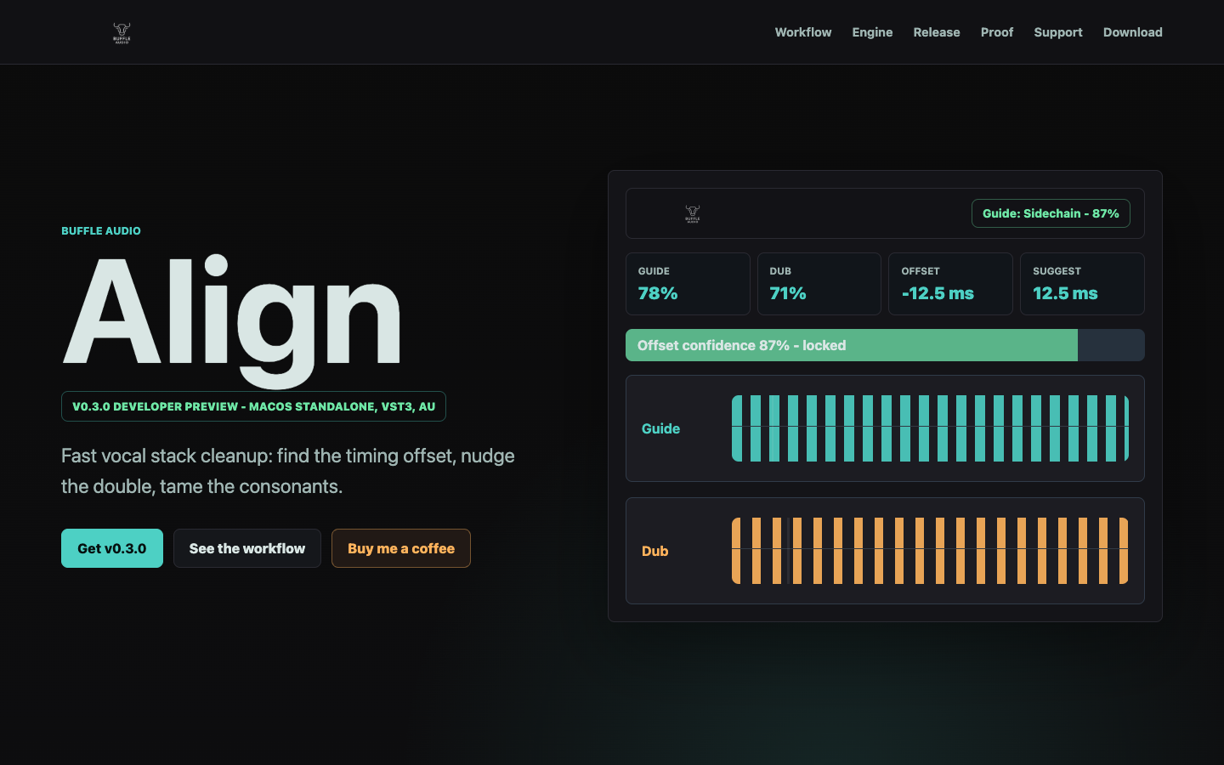Click the DUB 71% stat card

(x=819, y=284)
